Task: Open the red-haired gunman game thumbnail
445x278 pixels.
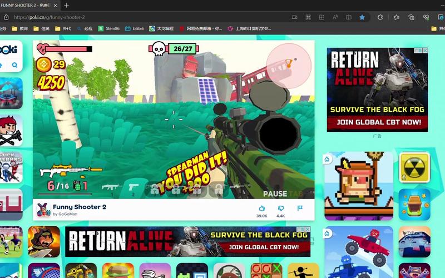Action: [x=11, y=131]
